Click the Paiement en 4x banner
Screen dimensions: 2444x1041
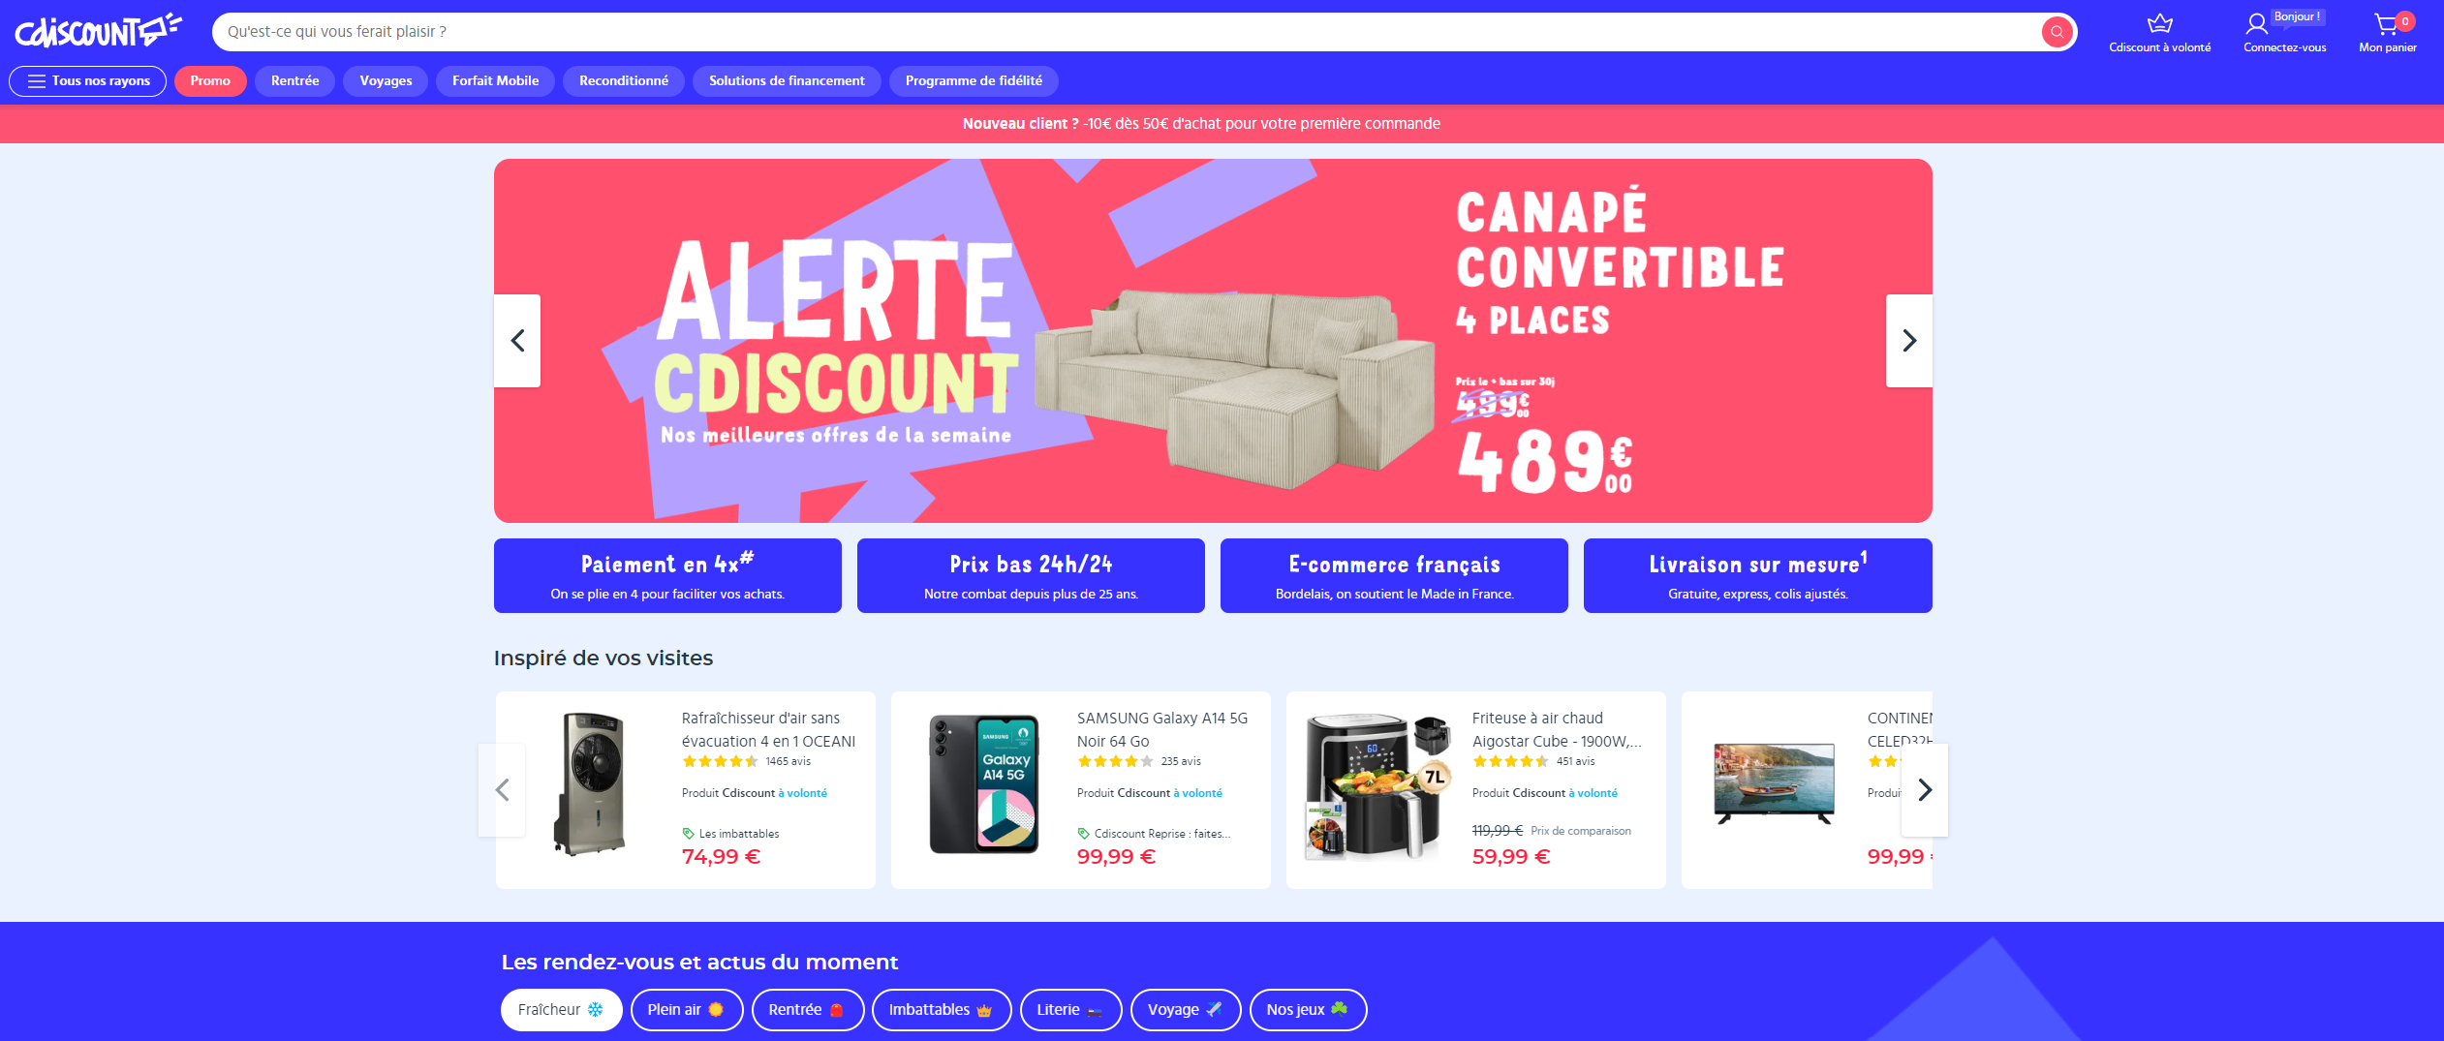667,576
